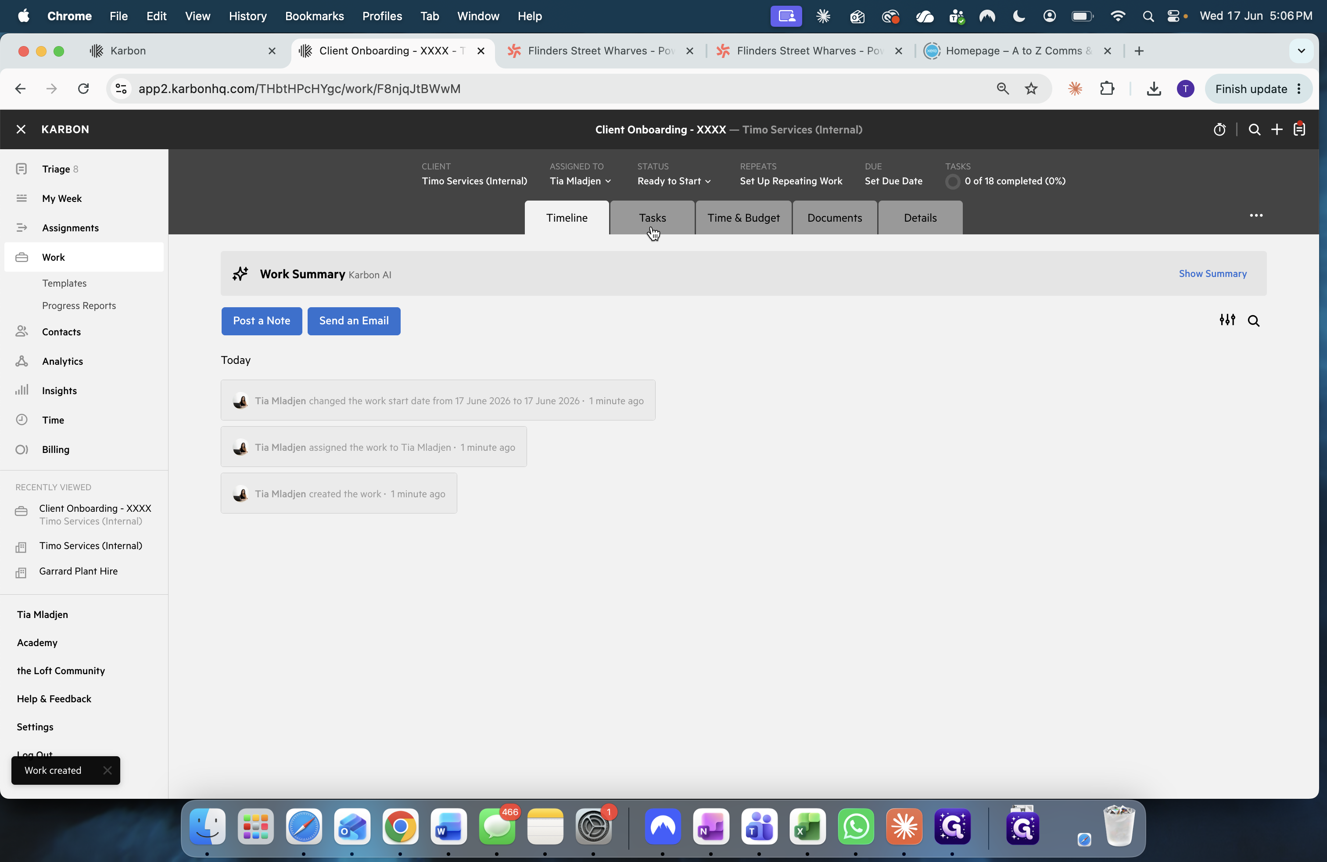Open macOS Control Center in menu bar
Viewport: 1327px width, 862px height.
1173,16
